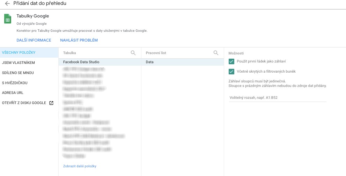This screenshot has width=346, height=176.
Task: Show S hvězdičkou starred spreadsheets
Action: pos(15,83)
